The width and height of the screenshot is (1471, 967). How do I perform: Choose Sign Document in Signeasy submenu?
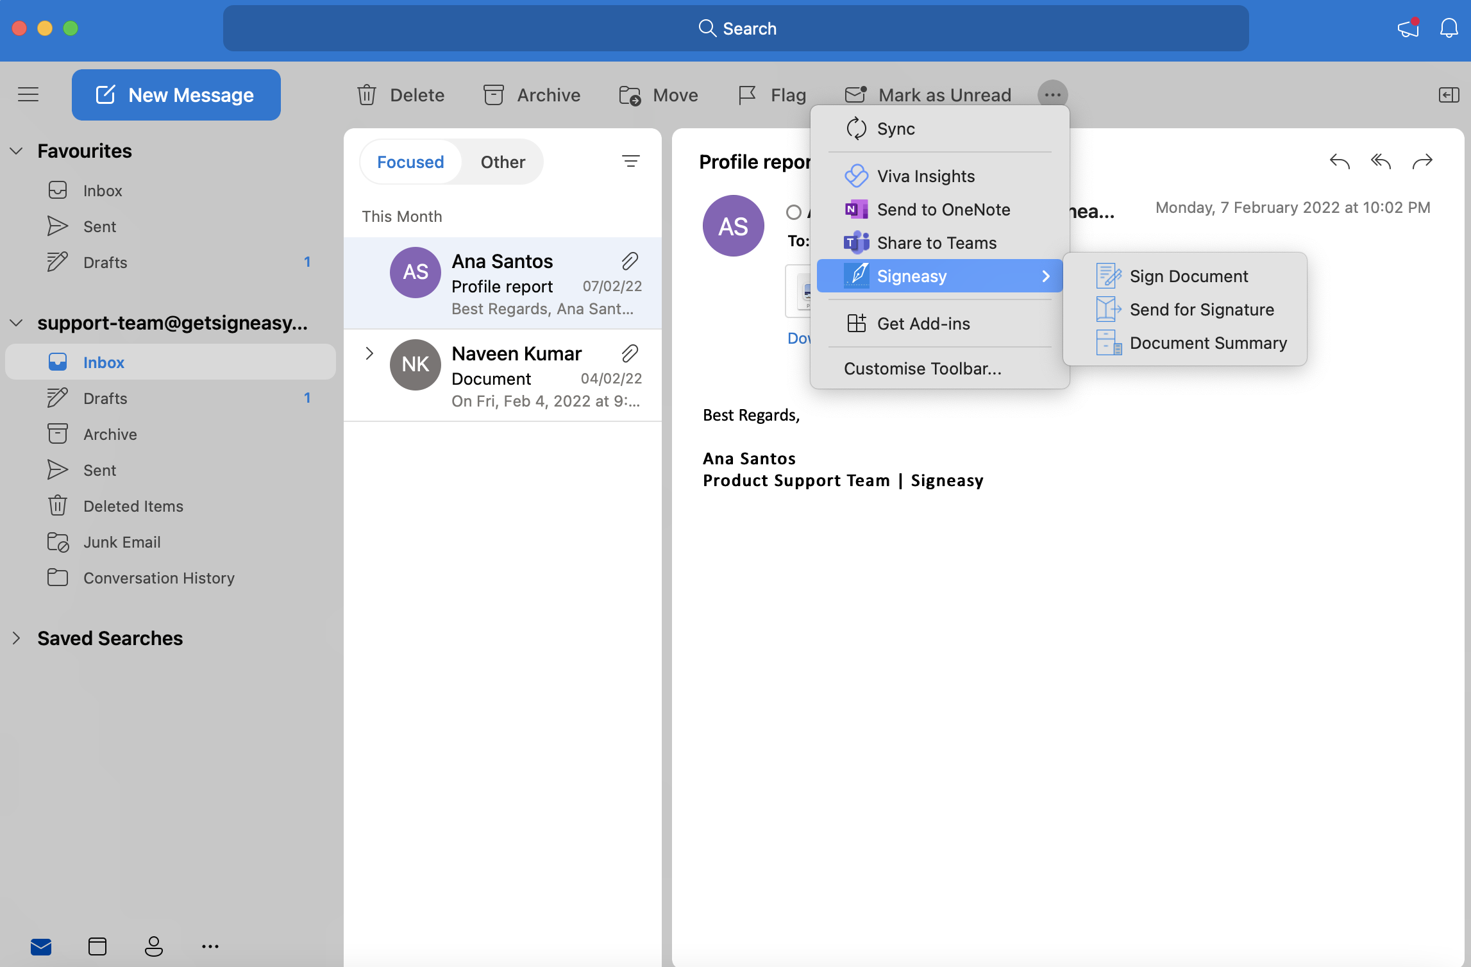tap(1185, 276)
